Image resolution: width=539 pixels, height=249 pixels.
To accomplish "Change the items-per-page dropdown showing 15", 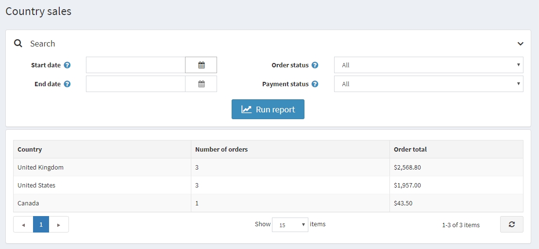I will pos(290,225).
